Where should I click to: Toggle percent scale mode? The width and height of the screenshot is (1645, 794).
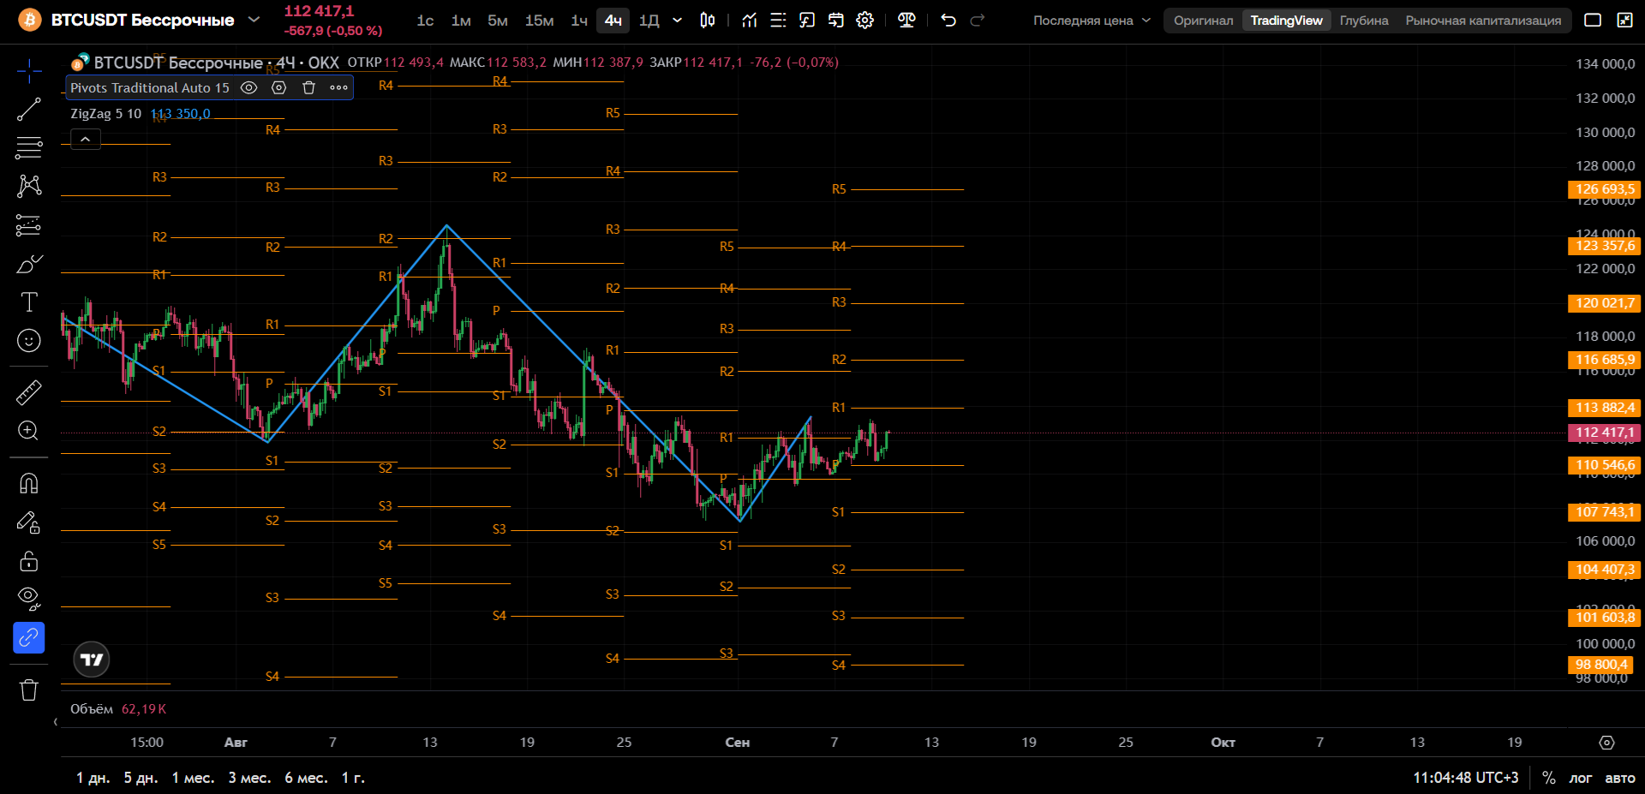[x=1548, y=778]
